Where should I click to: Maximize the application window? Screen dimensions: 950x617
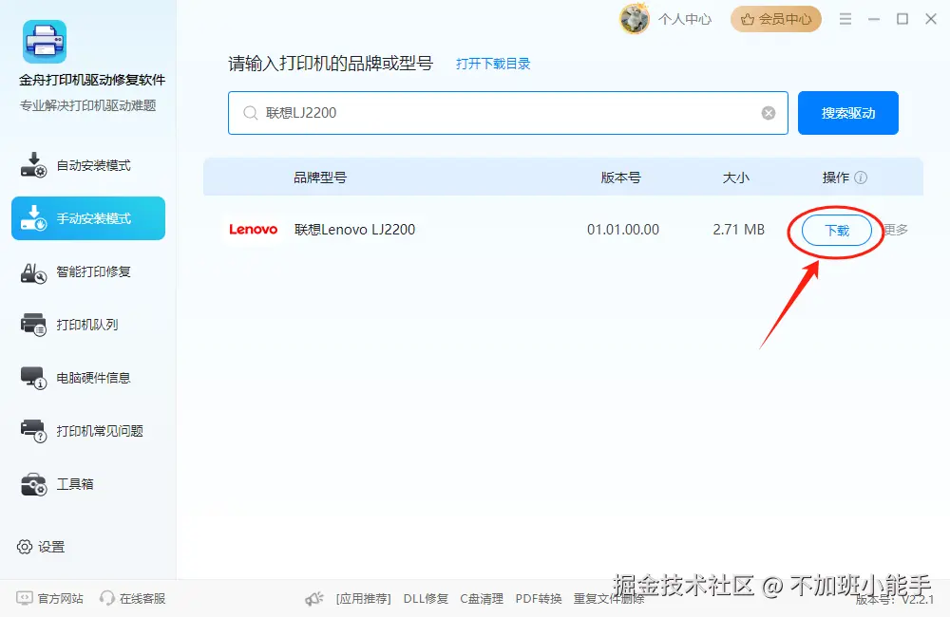click(902, 19)
